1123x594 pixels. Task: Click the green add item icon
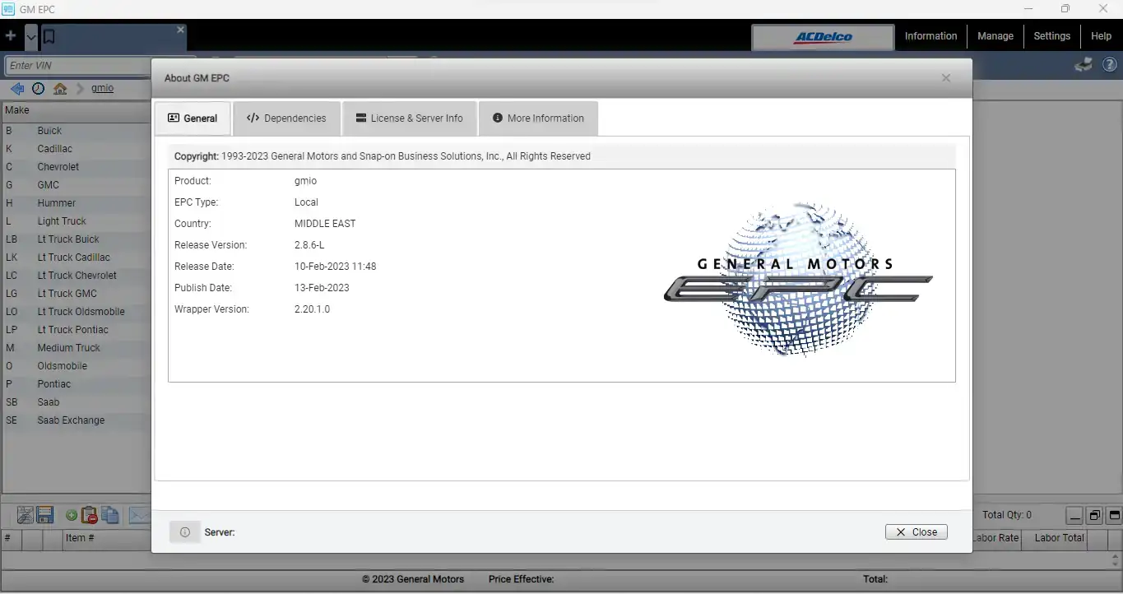click(x=72, y=516)
